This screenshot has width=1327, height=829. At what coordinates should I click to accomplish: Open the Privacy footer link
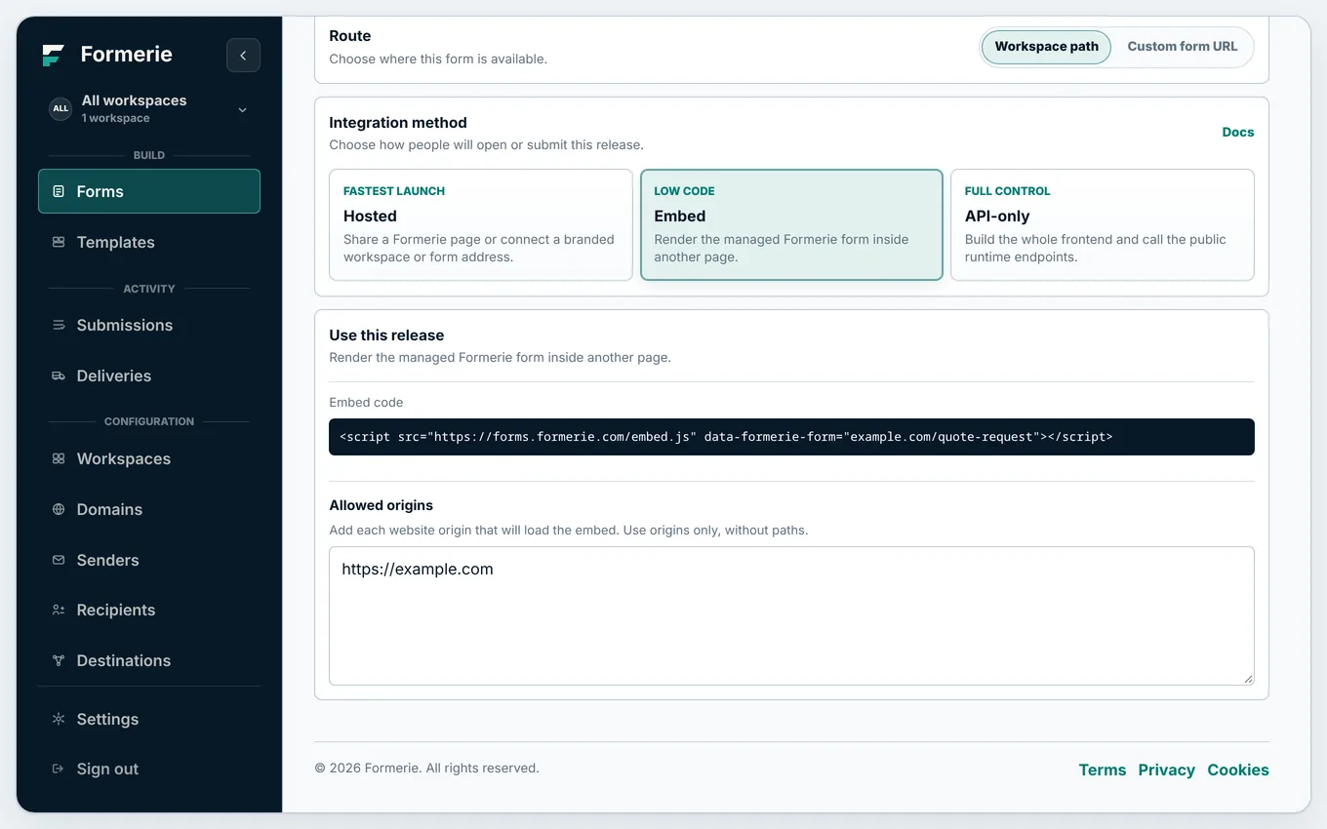pos(1166,770)
